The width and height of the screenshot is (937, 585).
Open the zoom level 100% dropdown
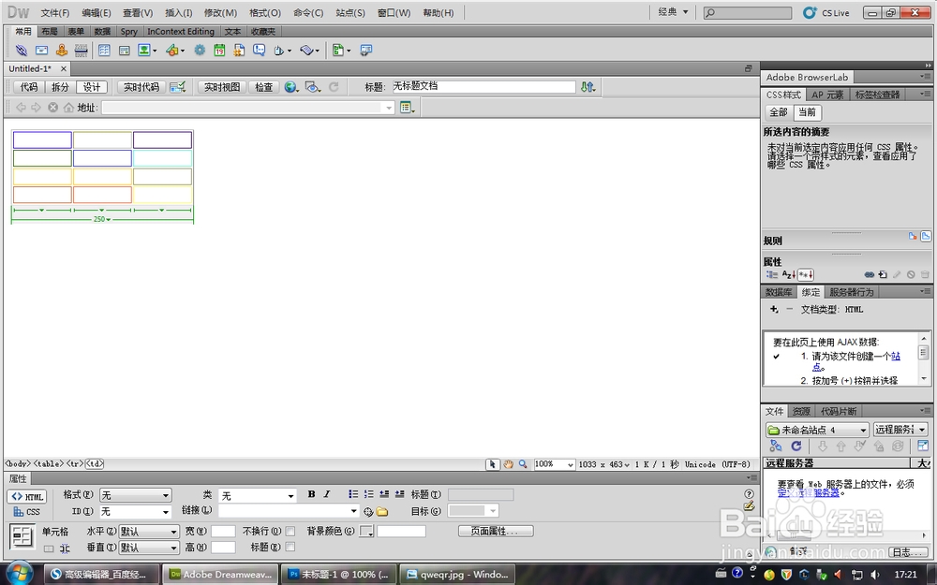click(554, 464)
